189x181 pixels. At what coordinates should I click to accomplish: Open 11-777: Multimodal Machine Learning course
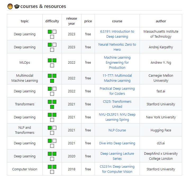(x=117, y=78)
